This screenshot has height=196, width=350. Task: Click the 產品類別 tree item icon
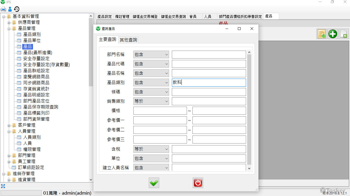pyautogui.click(x=19, y=34)
